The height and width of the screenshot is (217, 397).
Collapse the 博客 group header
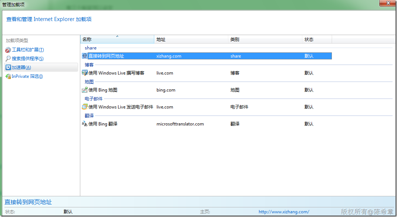coord(89,65)
